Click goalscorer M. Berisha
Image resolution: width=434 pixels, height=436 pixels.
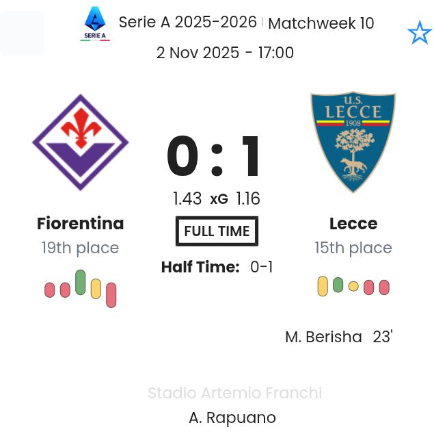[x=323, y=337]
